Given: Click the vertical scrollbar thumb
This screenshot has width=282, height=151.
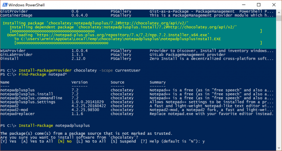Looking at the screenshot, I should click(279, 18).
